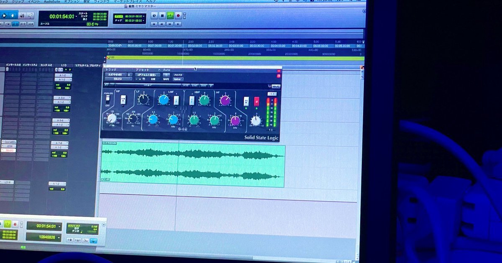
Task: Select the Pencil tool
Action: (31, 16)
